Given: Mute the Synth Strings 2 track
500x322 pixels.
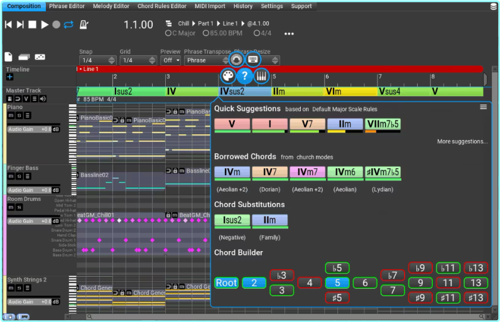Looking at the screenshot, I should coord(11,288).
